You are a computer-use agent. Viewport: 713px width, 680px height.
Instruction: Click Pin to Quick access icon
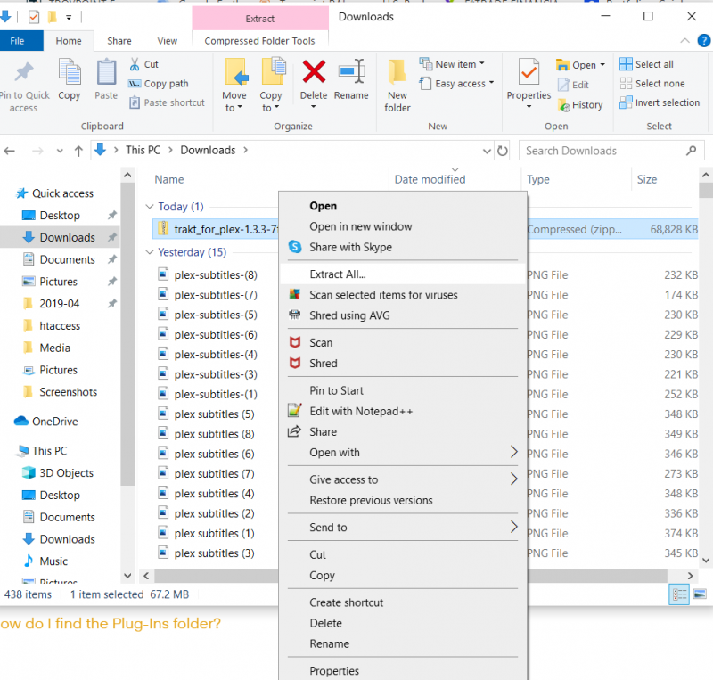[x=24, y=73]
